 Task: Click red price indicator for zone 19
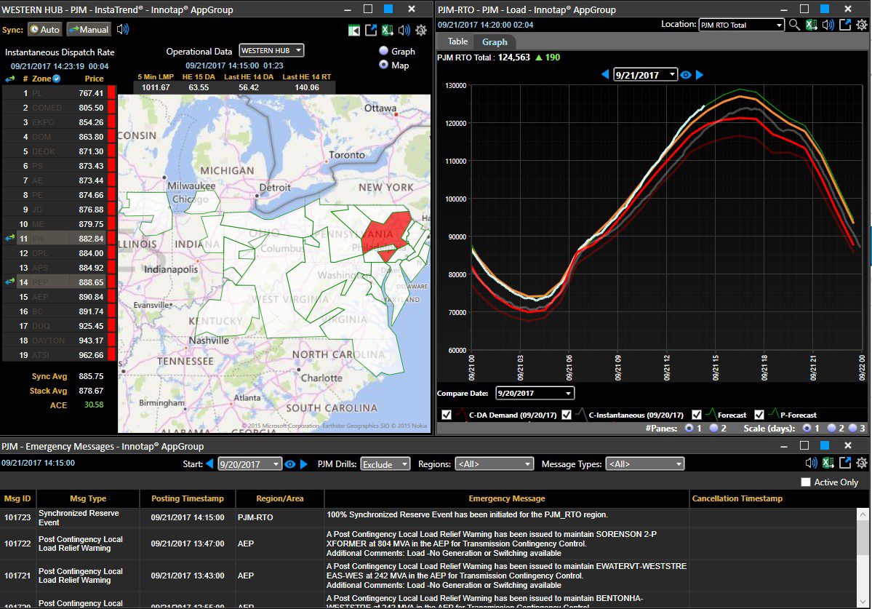pos(111,355)
